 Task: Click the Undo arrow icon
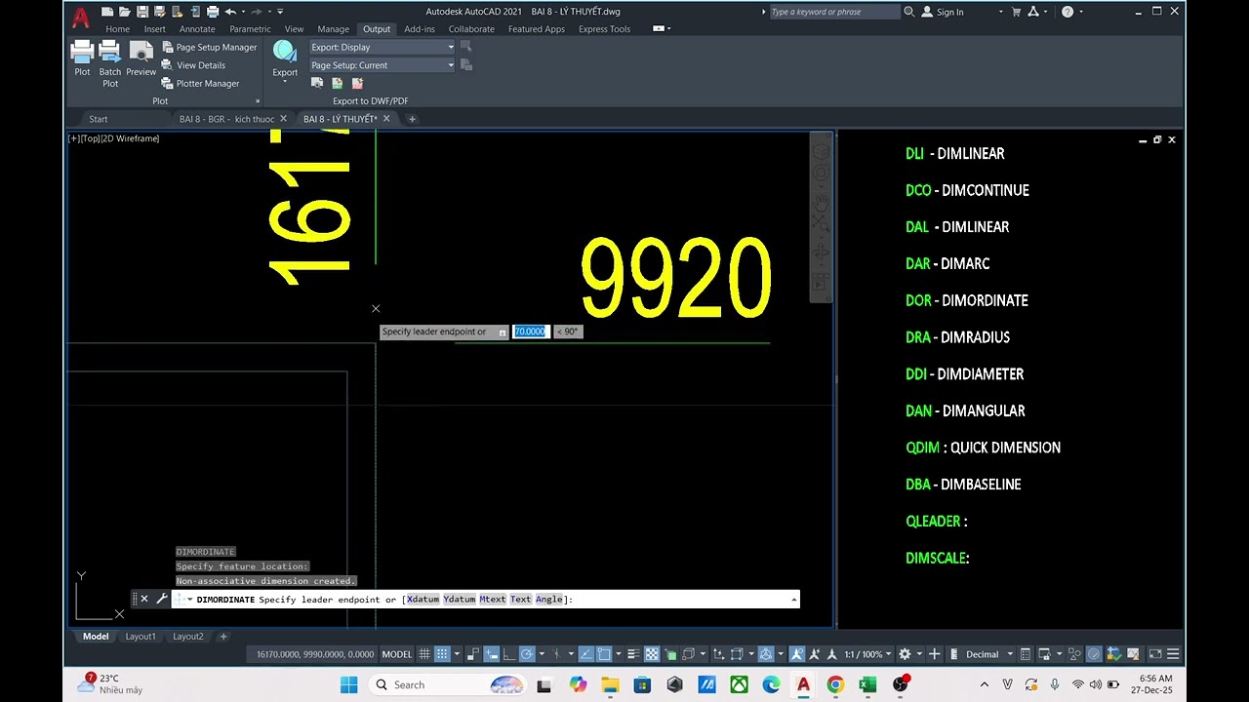pos(230,12)
